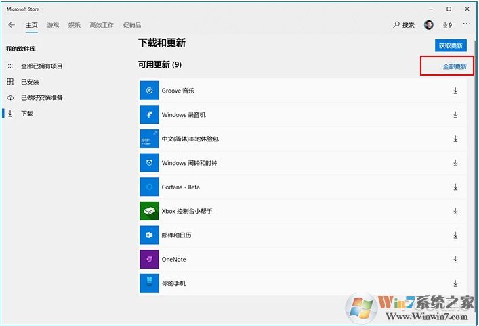Maximize the Microsoft Store window

coord(449,9)
